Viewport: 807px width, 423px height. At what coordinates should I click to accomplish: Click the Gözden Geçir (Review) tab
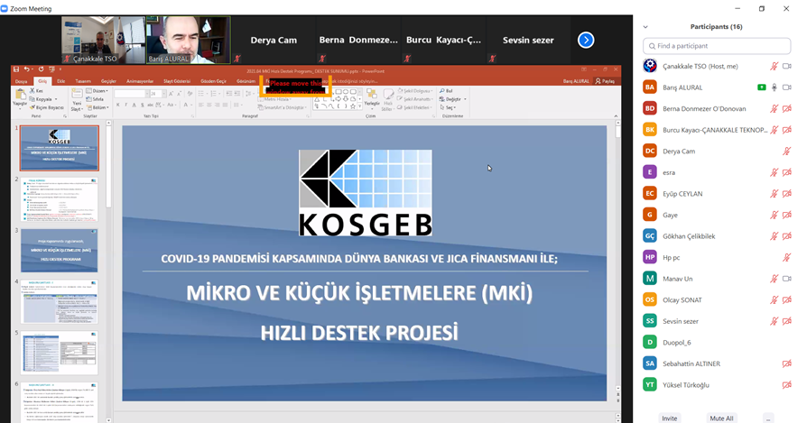[x=213, y=81]
